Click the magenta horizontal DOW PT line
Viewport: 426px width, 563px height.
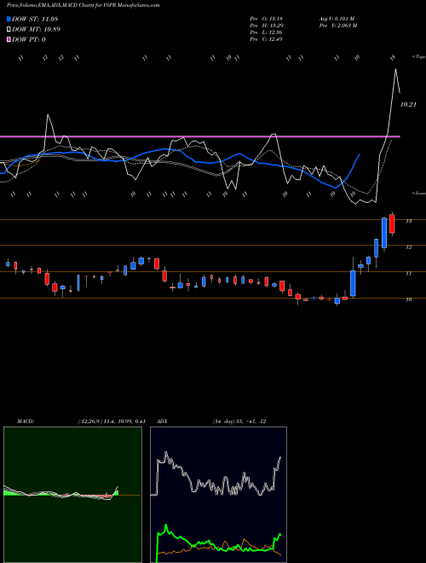pyautogui.click(x=199, y=136)
